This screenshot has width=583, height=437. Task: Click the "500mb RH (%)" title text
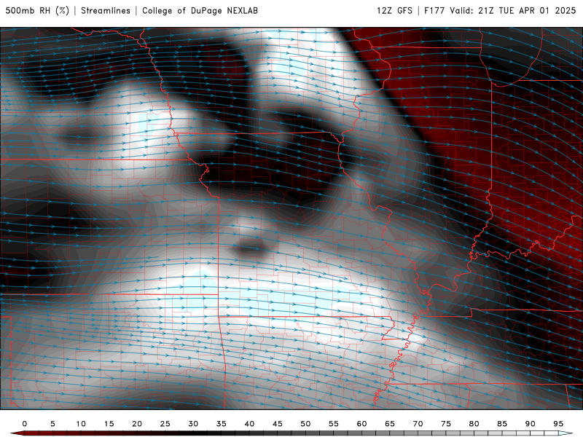click(37, 11)
